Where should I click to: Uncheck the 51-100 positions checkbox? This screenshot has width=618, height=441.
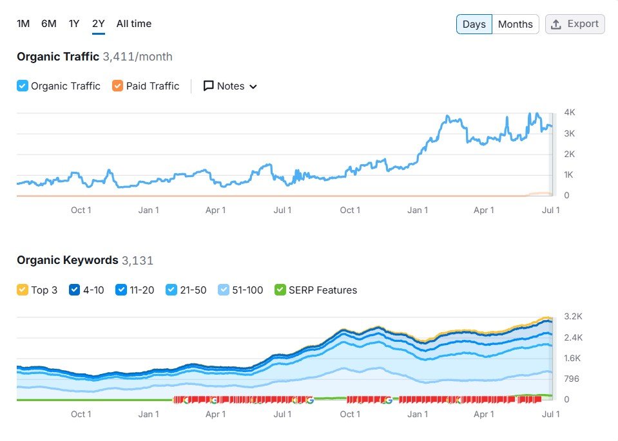pos(223,290)
